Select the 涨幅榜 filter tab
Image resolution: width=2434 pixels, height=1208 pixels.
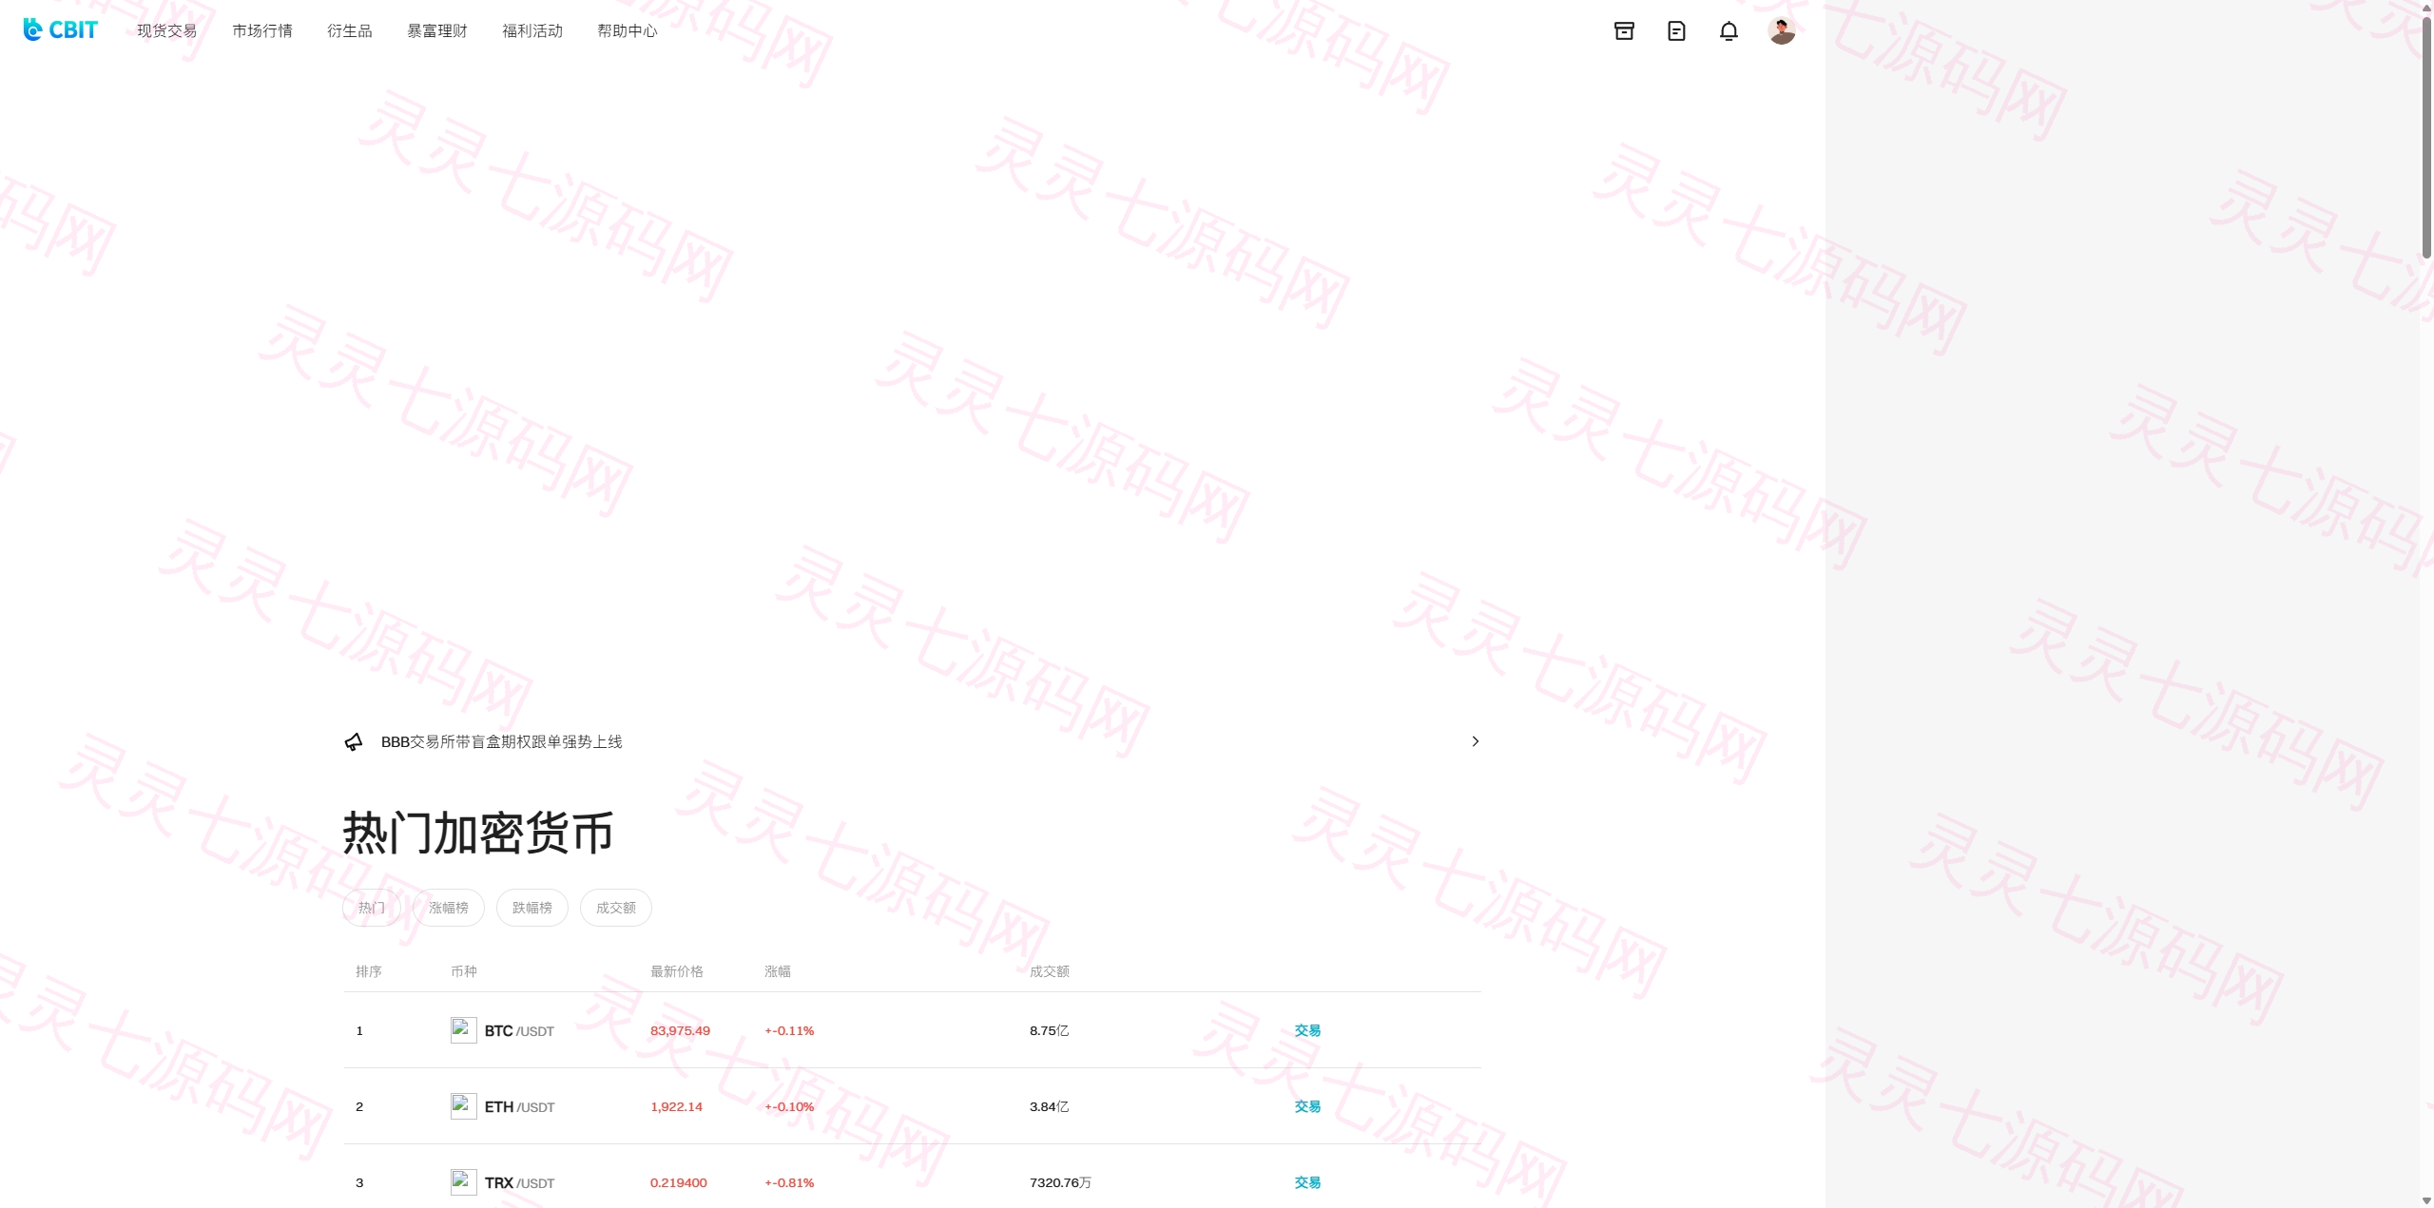click(x=449, y=908)
